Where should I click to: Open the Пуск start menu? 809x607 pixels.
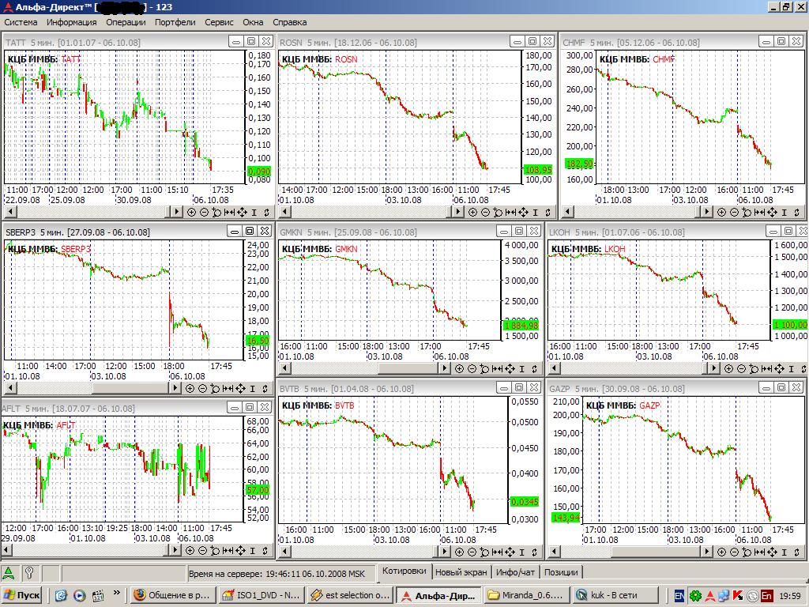22,595
